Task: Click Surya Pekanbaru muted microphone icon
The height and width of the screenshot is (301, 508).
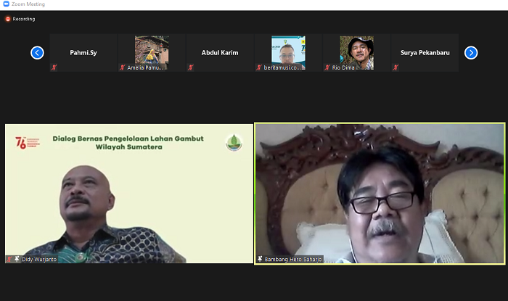Action: click(396, 67)
